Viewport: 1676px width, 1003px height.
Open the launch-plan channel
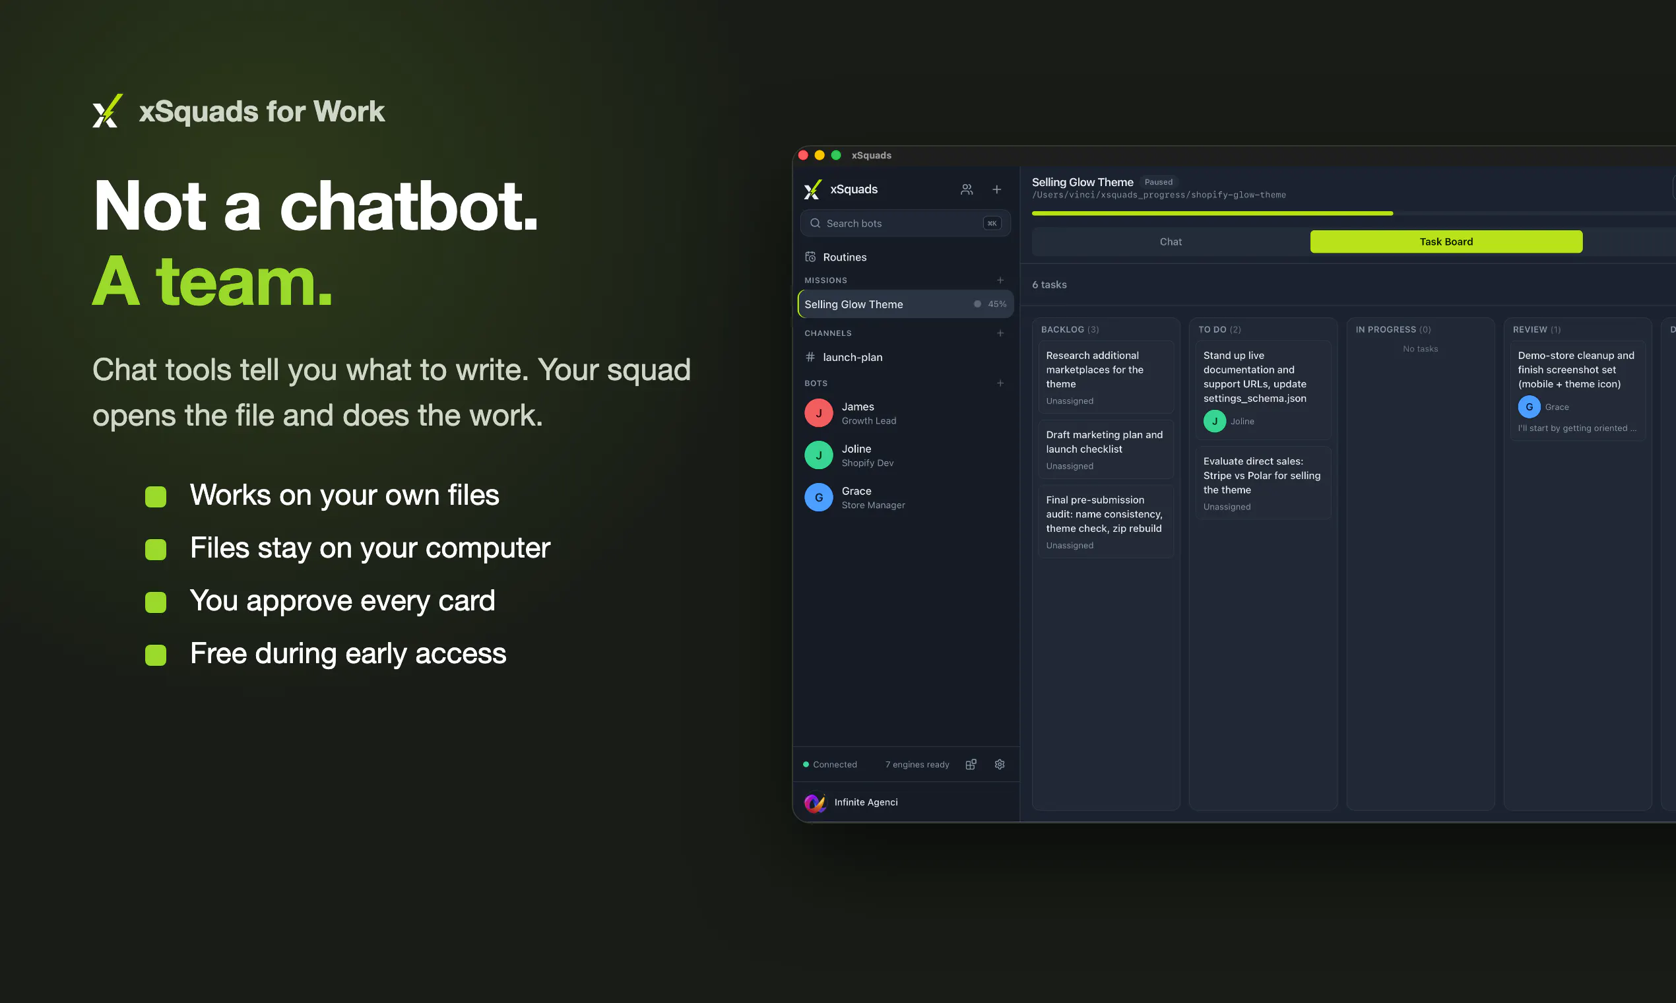point(905,357)
